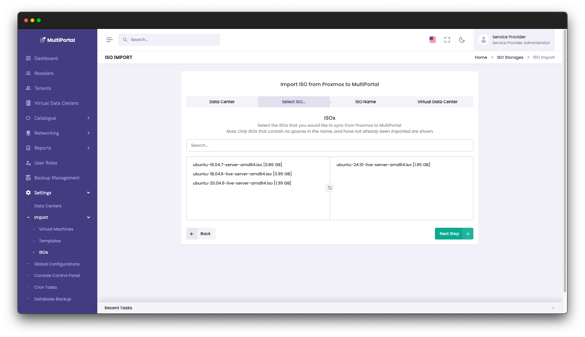This screenshot has width=585, height=337.
Task: Collapse the Settings section
Action: click(x=88, y=192)
